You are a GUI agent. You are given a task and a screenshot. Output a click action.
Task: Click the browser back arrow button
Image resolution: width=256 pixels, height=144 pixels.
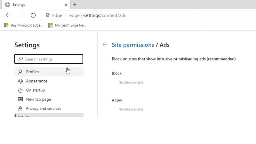(8, 15)
